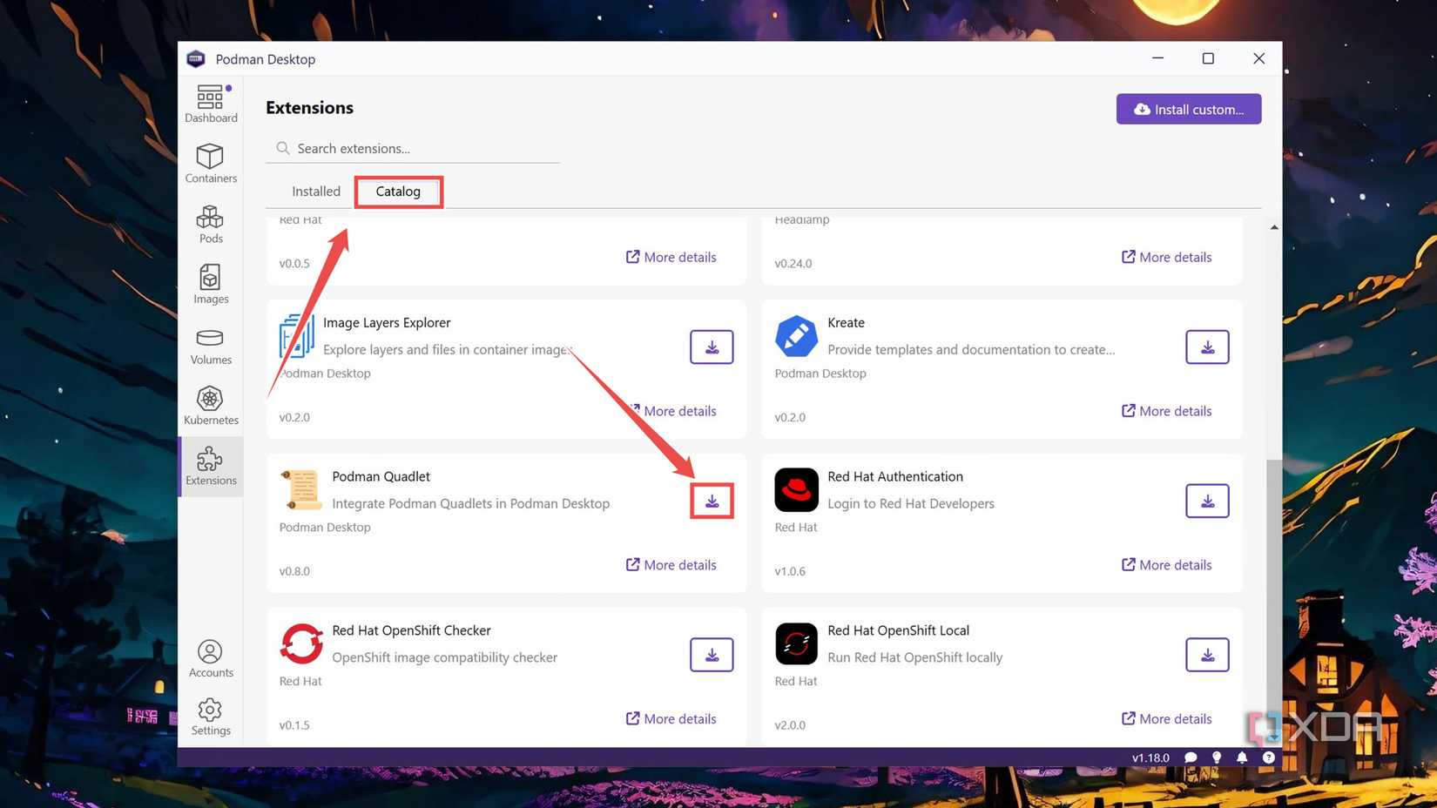The image size is (1437, 808).
Task: Navigate to the Pods section
Action: (210, 224)
